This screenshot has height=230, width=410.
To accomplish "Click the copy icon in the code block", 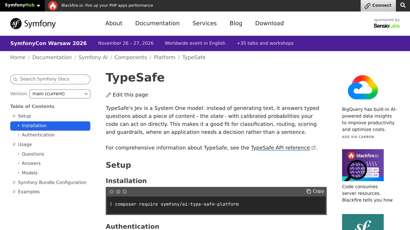I will 309,191.
